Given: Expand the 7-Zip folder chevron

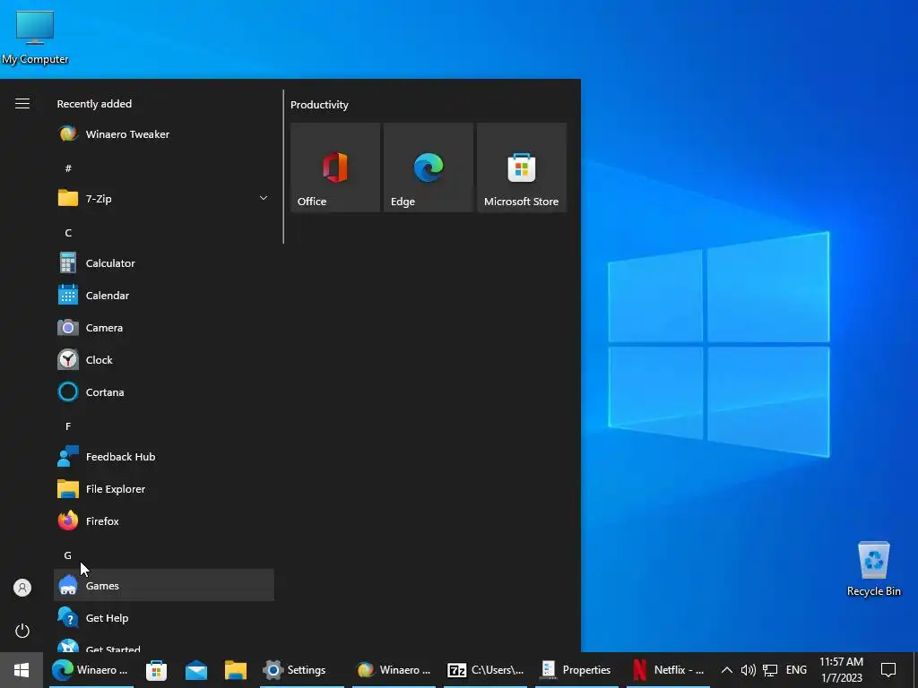Looking at the screenshot, I should [264, 198].
